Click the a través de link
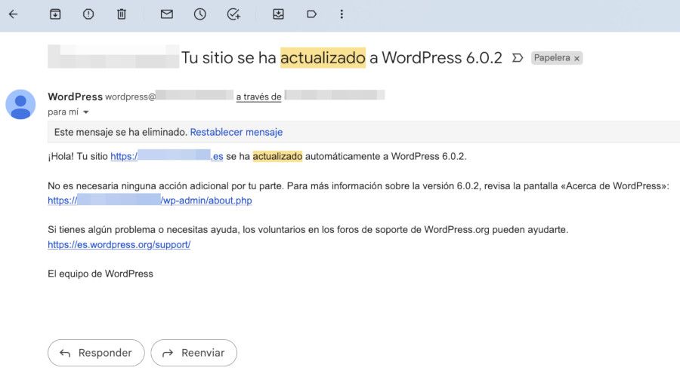680x386 pixels. (x=259, y=97)
